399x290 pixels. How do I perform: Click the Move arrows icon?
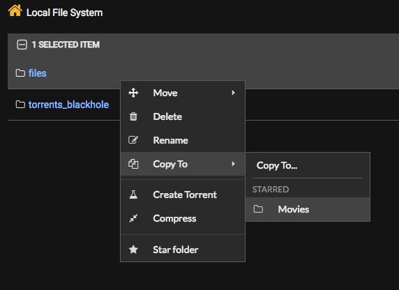133,93
